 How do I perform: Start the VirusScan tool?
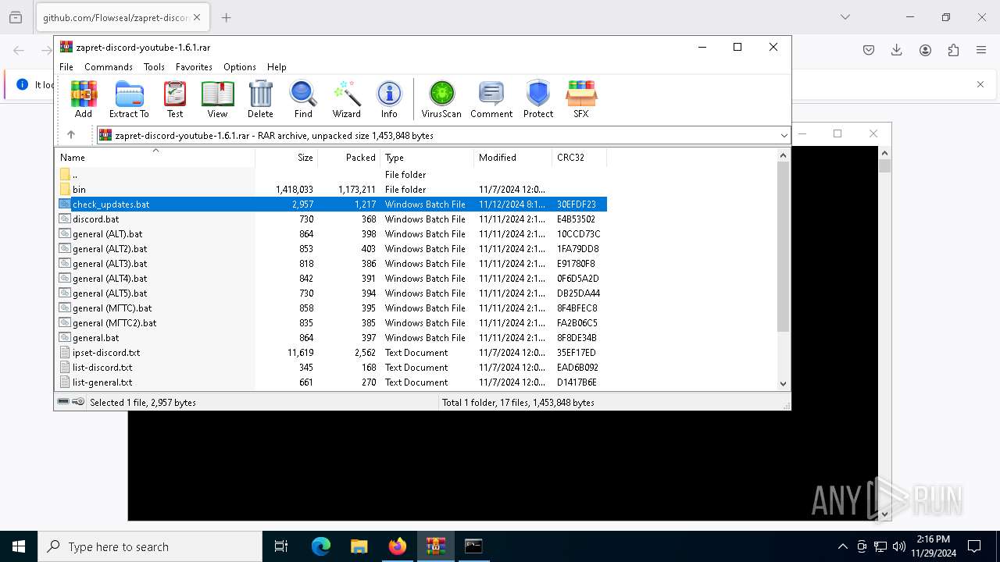pos(441,99)
